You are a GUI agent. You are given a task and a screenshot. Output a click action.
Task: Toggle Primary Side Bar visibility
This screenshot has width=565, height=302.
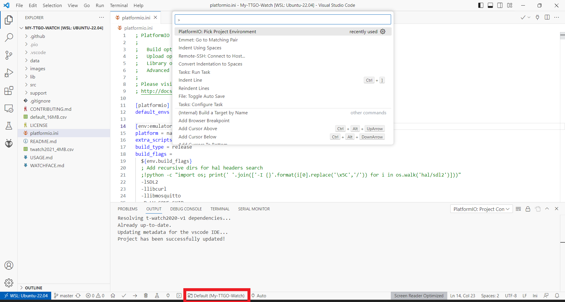coord(481,5)
